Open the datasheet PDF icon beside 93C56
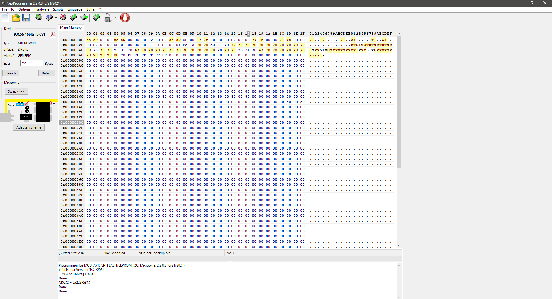 (53, 34)
